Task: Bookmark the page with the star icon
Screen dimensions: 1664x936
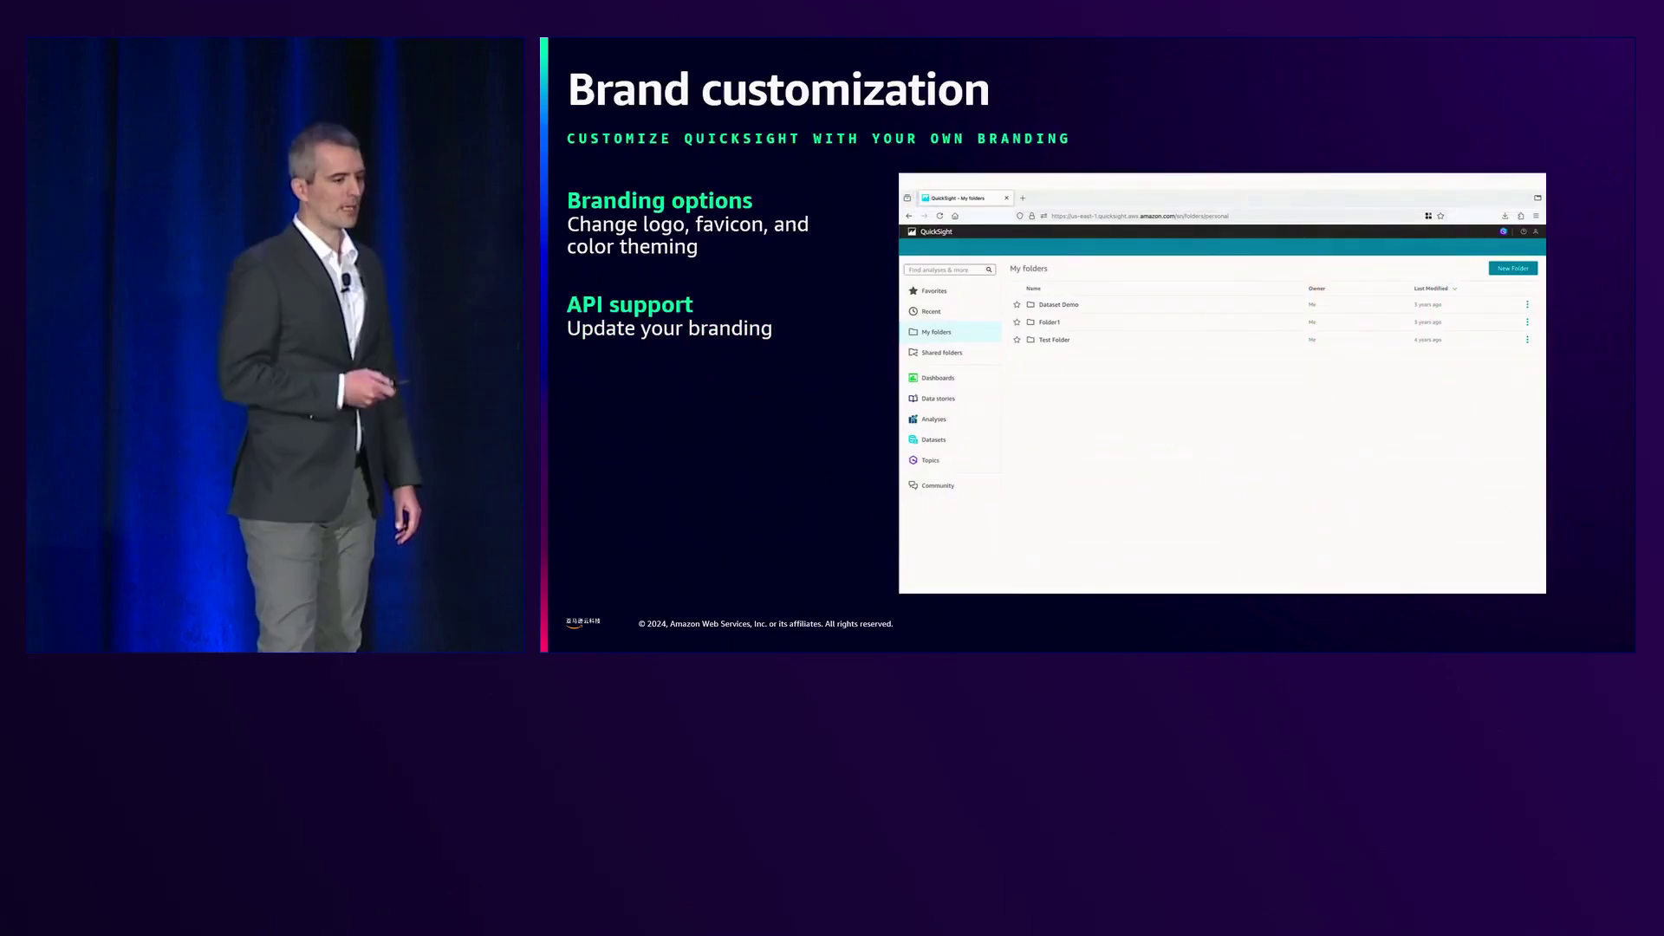Action: tap(1440, 217)
